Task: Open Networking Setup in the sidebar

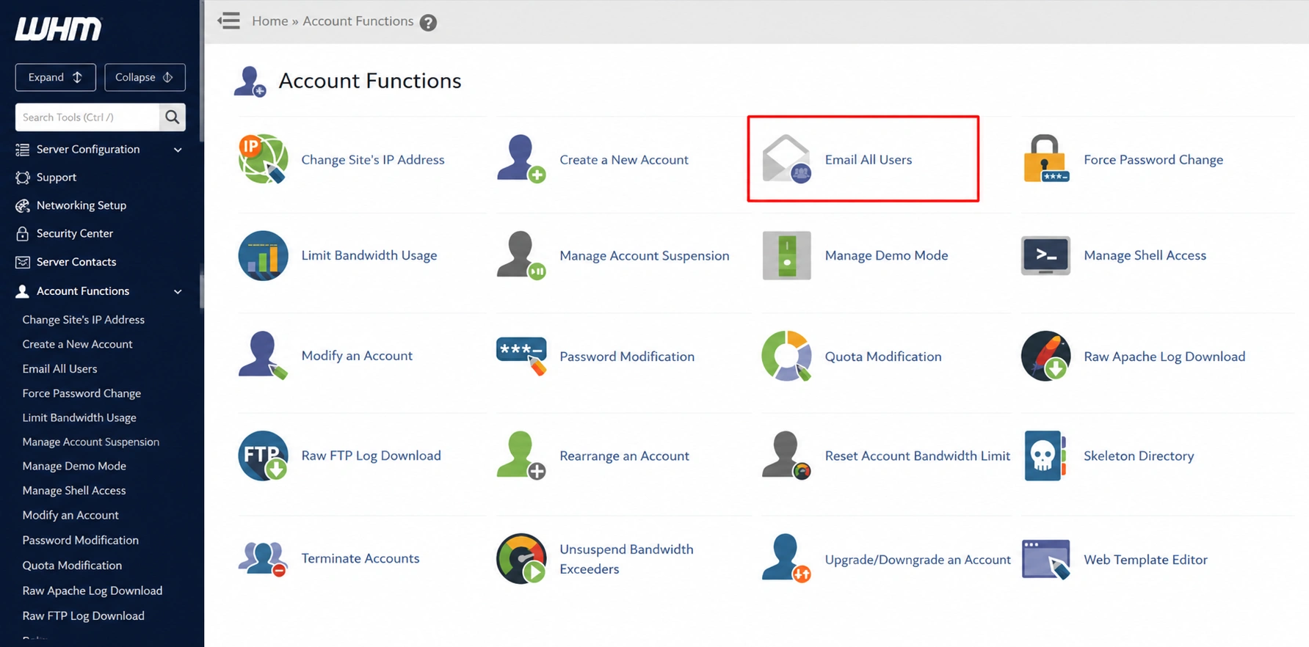Action: [81, 205]
